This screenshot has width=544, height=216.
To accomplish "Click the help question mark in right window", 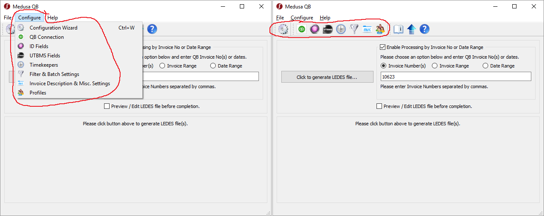I will coord(424,29).
